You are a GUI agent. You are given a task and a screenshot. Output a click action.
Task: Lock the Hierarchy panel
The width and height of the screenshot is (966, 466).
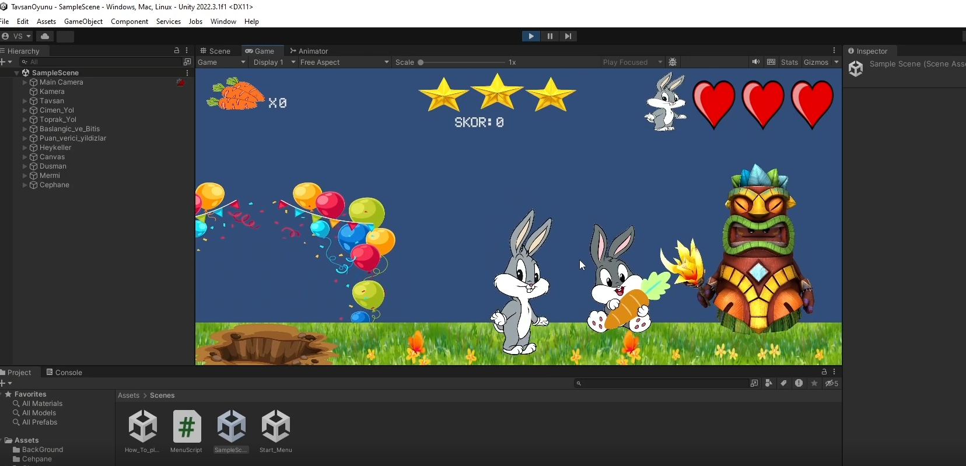(x=177, y=51)
